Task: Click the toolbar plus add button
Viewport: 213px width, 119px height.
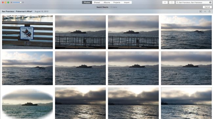Action: 165,2
